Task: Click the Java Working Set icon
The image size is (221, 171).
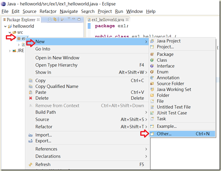Action: click(152, 90)
